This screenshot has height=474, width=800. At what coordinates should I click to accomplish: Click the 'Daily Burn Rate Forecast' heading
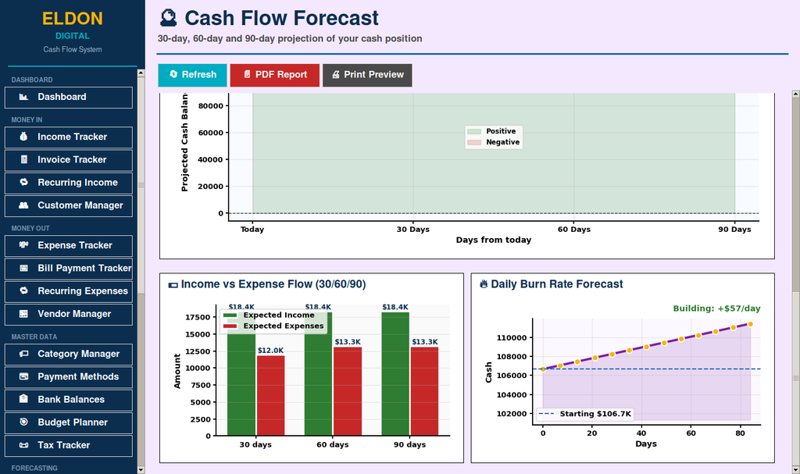coord(556,284)
